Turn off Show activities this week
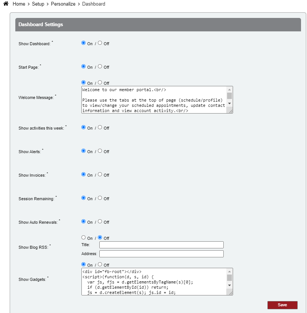307x313 pixels. (x=100, y=127)
